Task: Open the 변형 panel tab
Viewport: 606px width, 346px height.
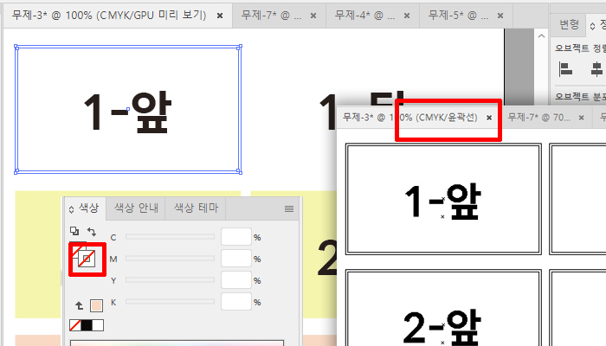Action: (x=570, y=25)
